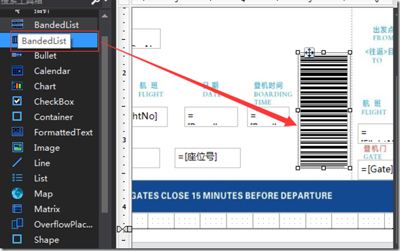This screenshot has width=400, height=251.
Task: Select the Line control icon
Action: (17, 162)
